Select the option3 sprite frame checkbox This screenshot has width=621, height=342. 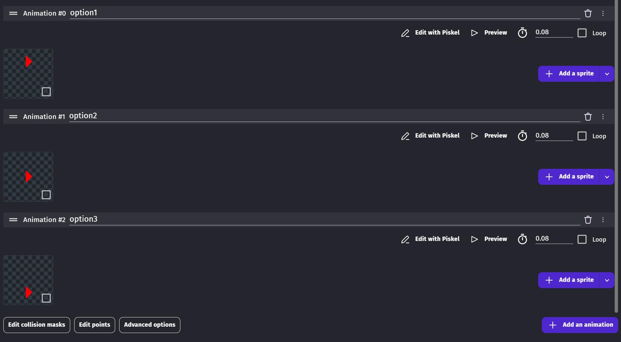pos(46,298)
